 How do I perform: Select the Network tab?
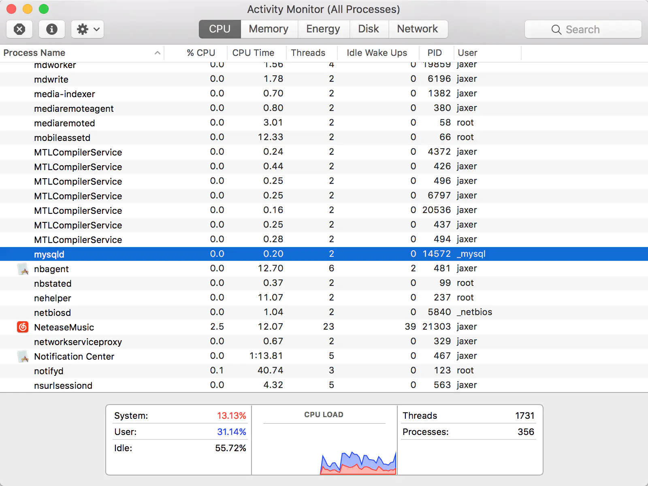(417, 29)
